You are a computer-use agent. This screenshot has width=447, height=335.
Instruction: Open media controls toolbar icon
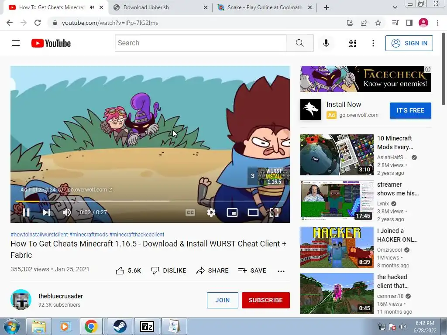pyautogui.click(x=395, y=23)
